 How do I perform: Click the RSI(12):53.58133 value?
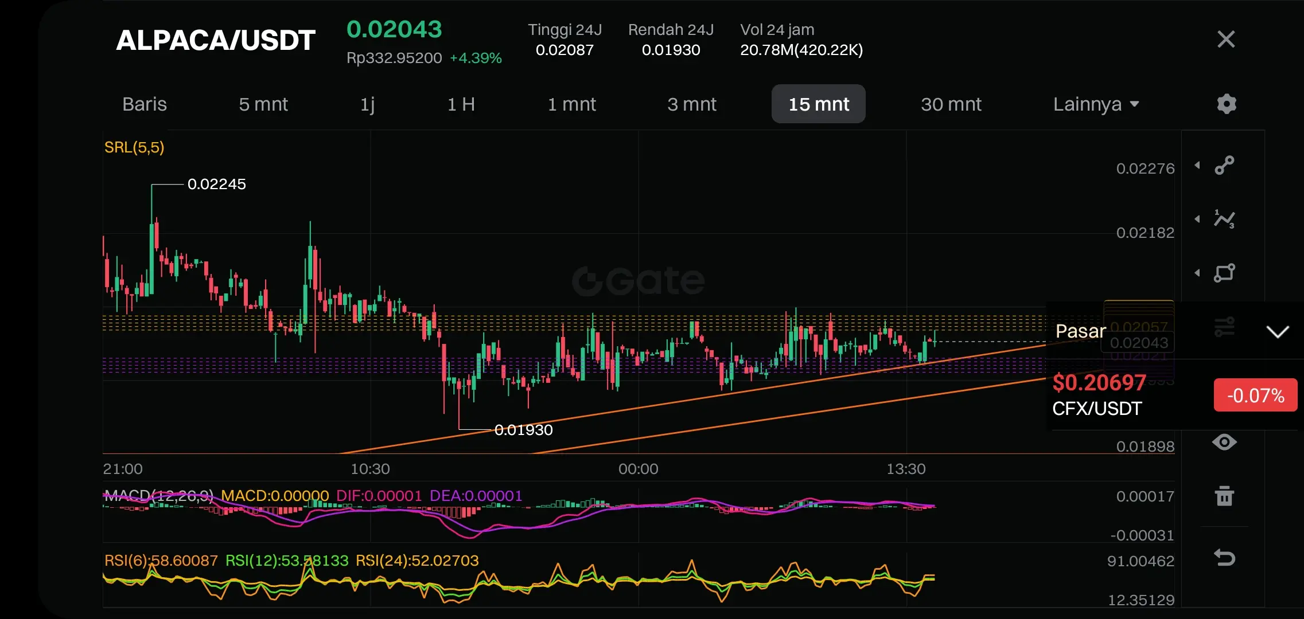point(287,561)
